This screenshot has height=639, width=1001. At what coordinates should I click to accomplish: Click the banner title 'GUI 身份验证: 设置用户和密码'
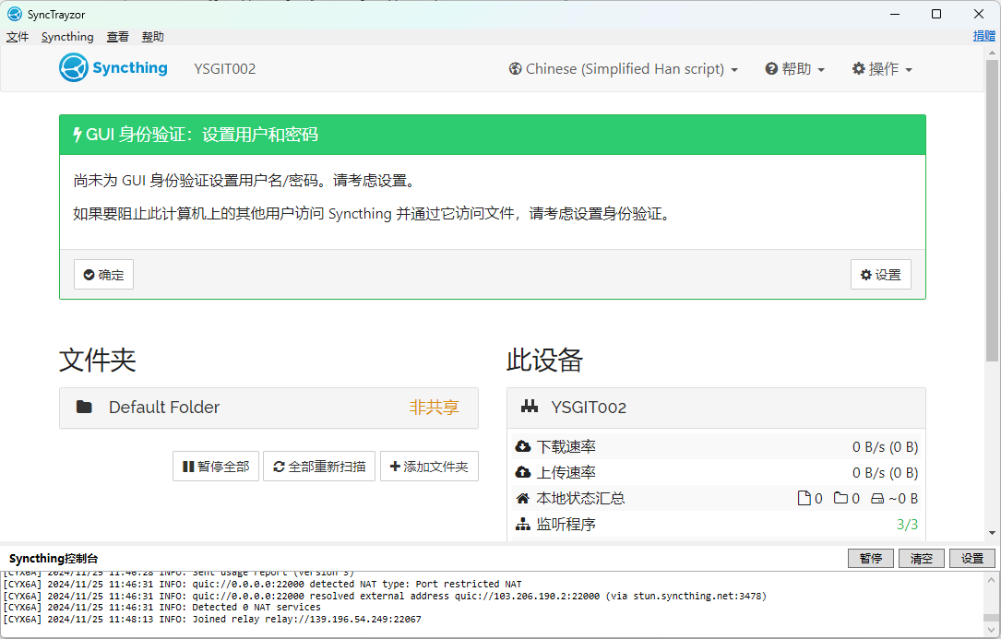(202, 135)
